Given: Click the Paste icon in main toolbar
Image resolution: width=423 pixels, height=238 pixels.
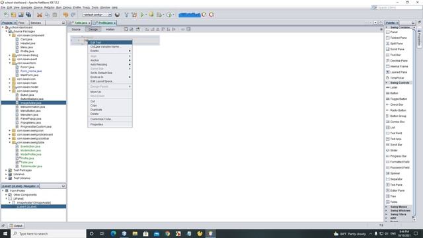Looking at the screenshot, I should [54, 15].
